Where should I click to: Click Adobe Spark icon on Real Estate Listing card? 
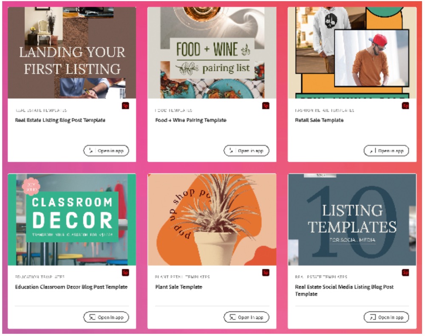coord(125,105)
